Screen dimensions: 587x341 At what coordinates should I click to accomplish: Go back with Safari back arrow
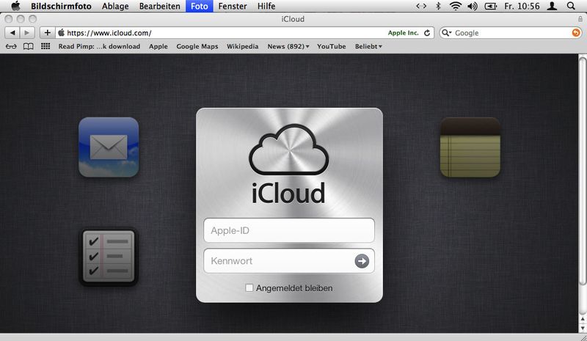[12, 32]
